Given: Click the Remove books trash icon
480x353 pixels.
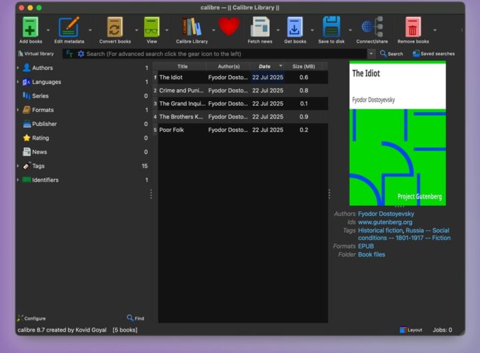Looking at the screenshot, I should point(413,27).
